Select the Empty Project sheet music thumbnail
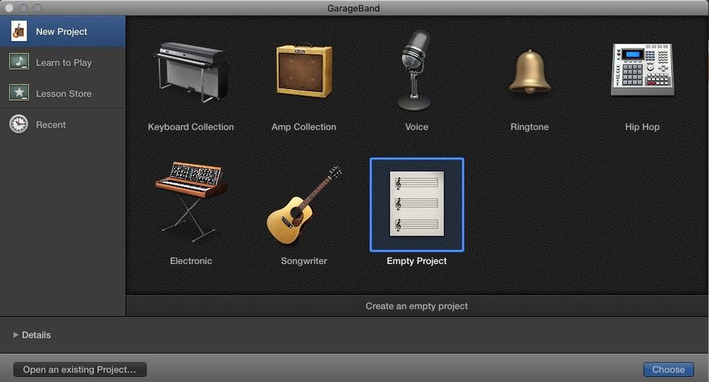Screen dimensions: 709x382 [x=417, y=204]
